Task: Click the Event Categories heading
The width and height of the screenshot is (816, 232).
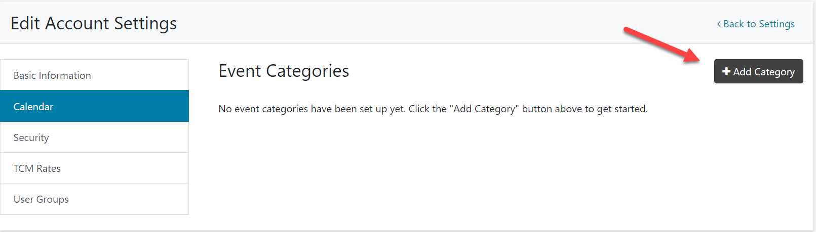Action: (284, 71)
